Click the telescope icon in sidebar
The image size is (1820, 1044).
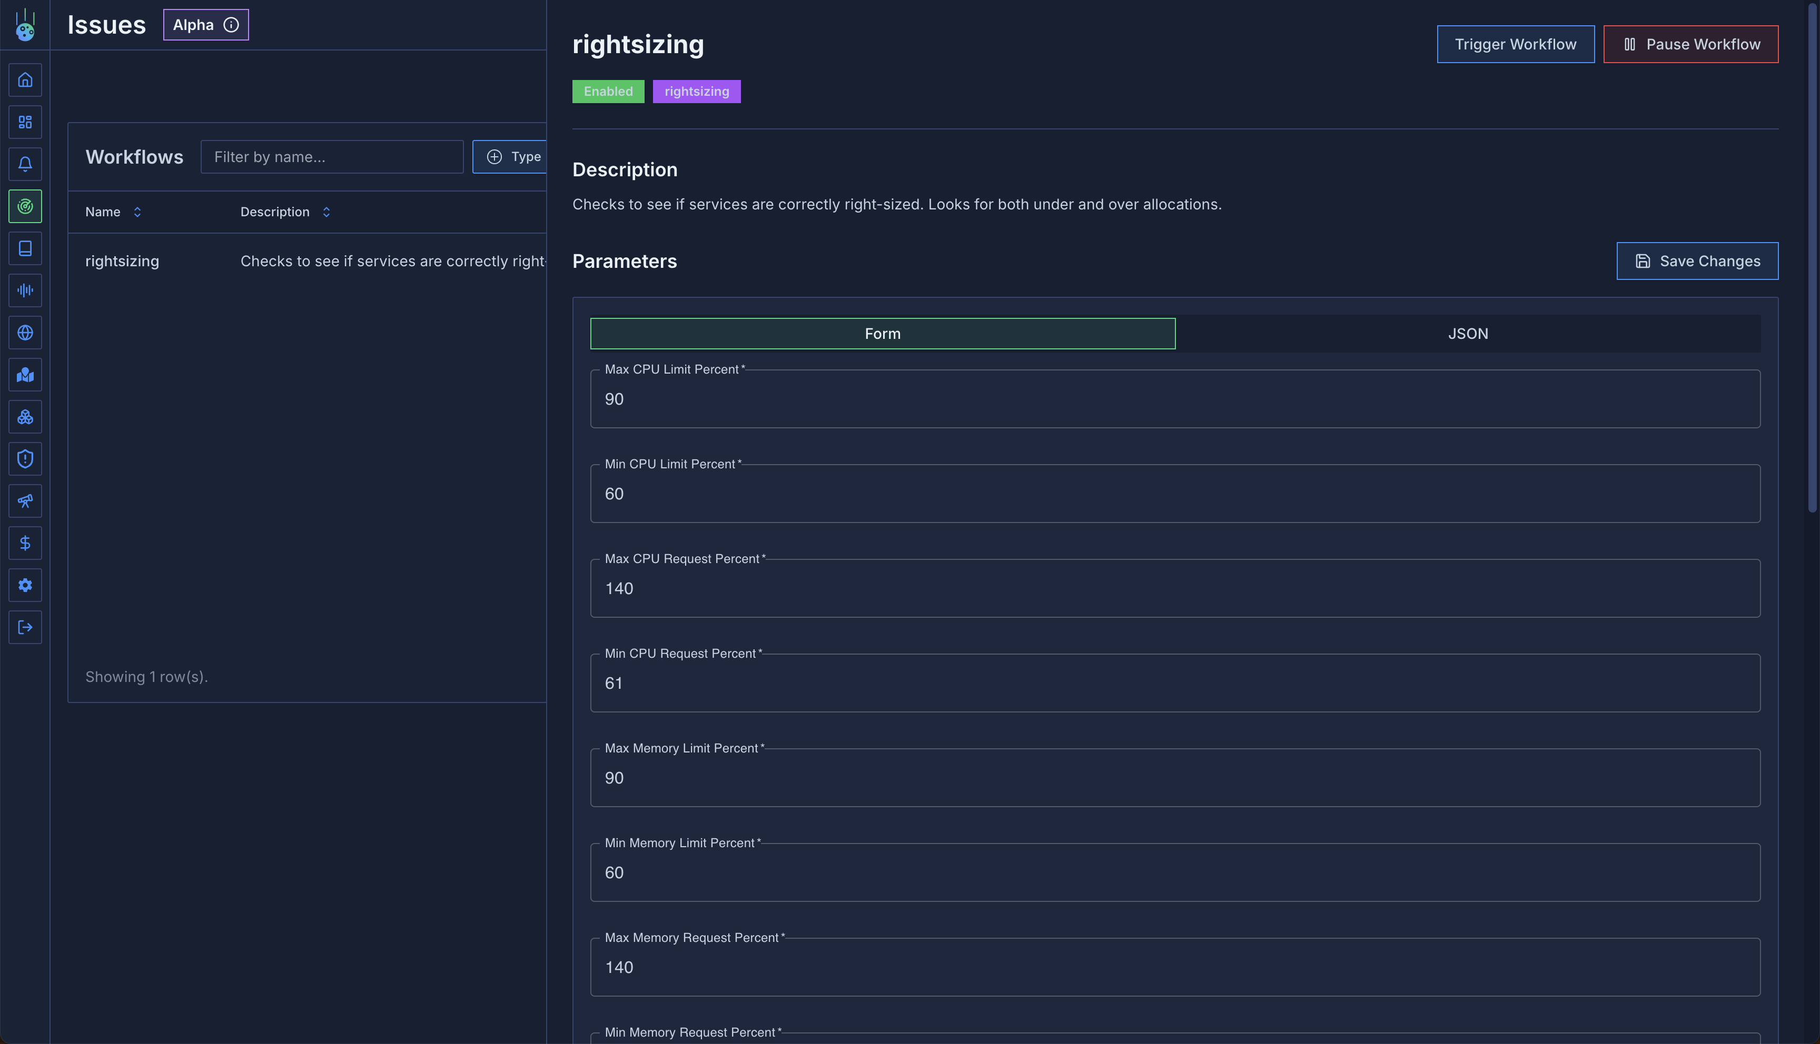click(25, 501)
